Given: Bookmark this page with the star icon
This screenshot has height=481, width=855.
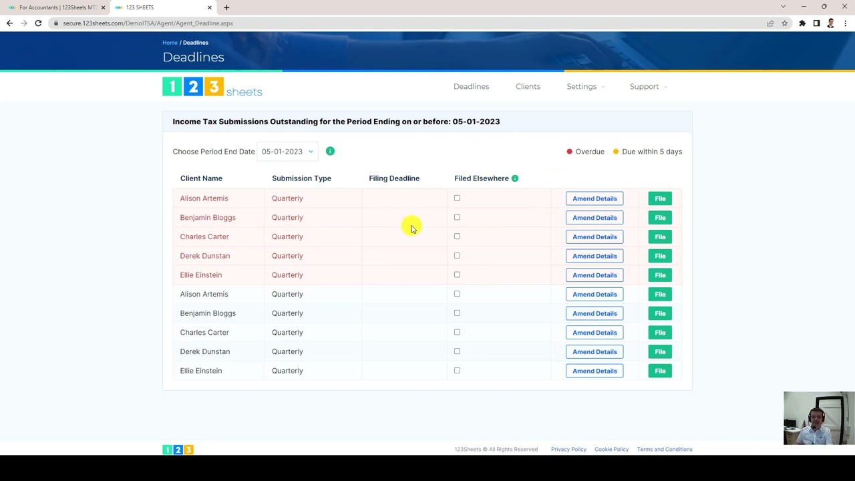Looking at the screenshot, I should (784, 23).
